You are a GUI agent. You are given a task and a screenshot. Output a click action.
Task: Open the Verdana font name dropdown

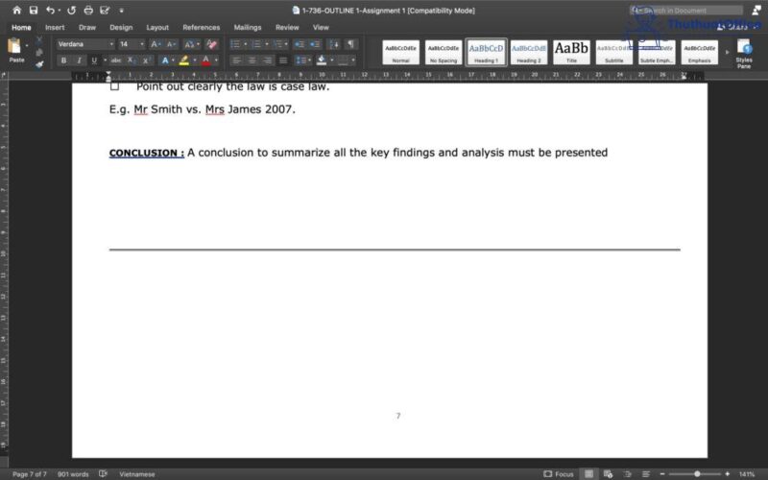[x=84, y=44]
